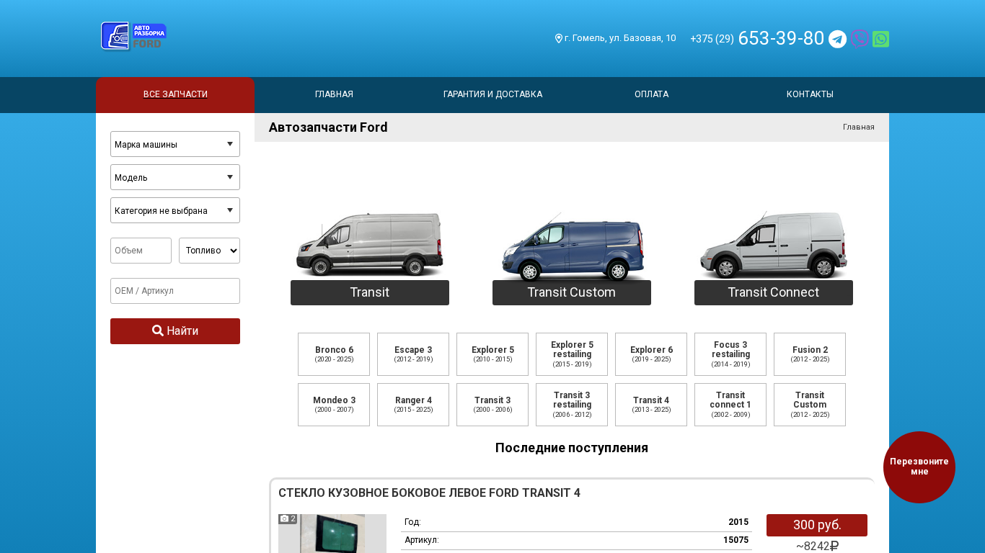Image resolution: width=985 pixels, height=553 pixels.
Task: Click the 'Главная' breadcrumb link
Action: click(859, 127)
